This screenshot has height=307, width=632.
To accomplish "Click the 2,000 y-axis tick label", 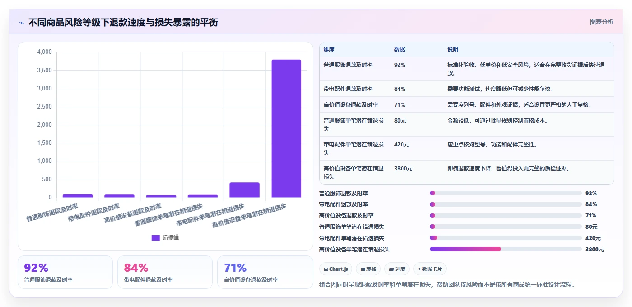I will coord(44,125).
